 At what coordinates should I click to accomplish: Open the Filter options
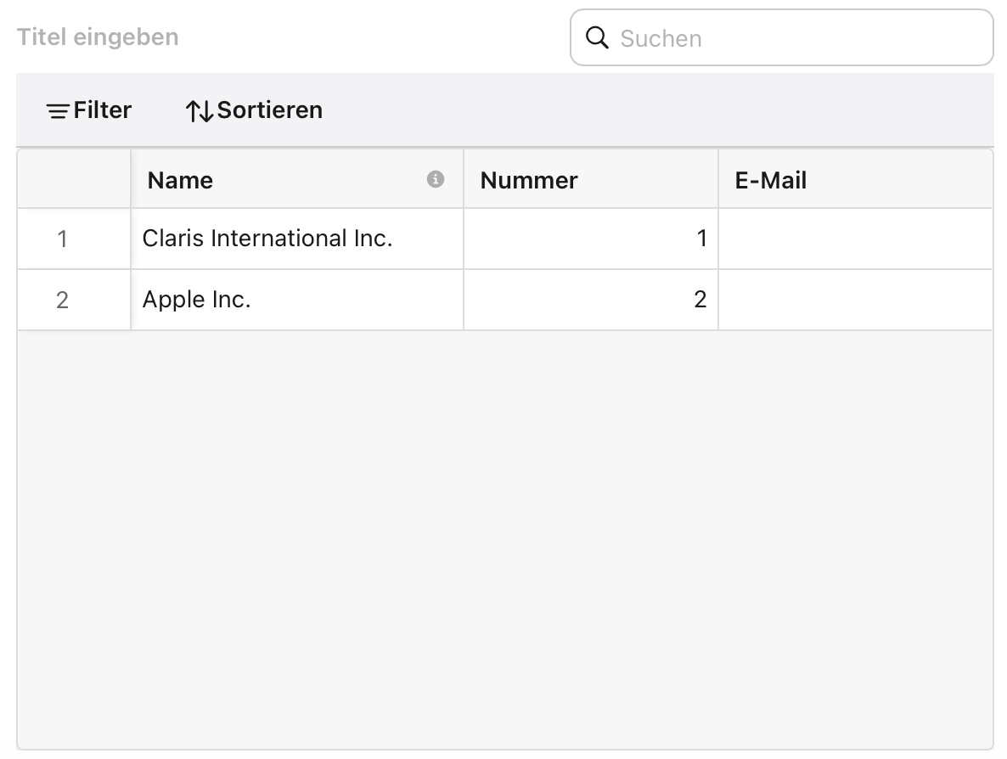(x=89, y=110)
